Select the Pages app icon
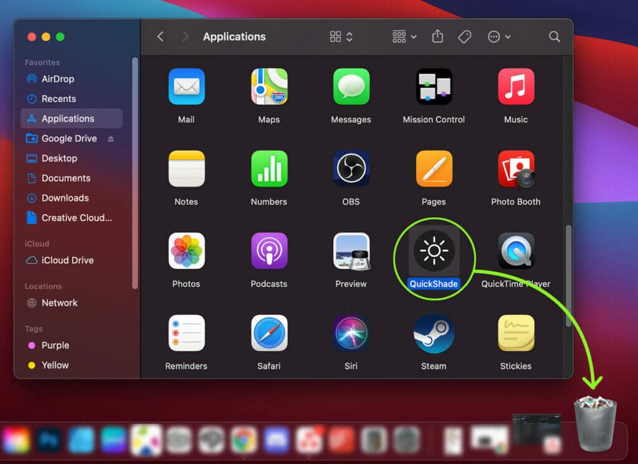The height and width of the screenshot is (464, 638). pos(434,168)
